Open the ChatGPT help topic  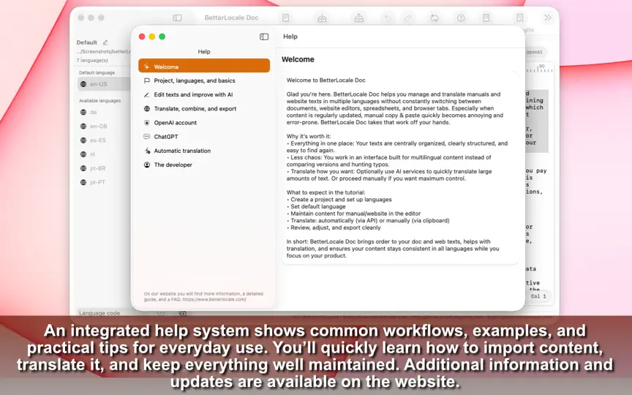pos(204,137)
